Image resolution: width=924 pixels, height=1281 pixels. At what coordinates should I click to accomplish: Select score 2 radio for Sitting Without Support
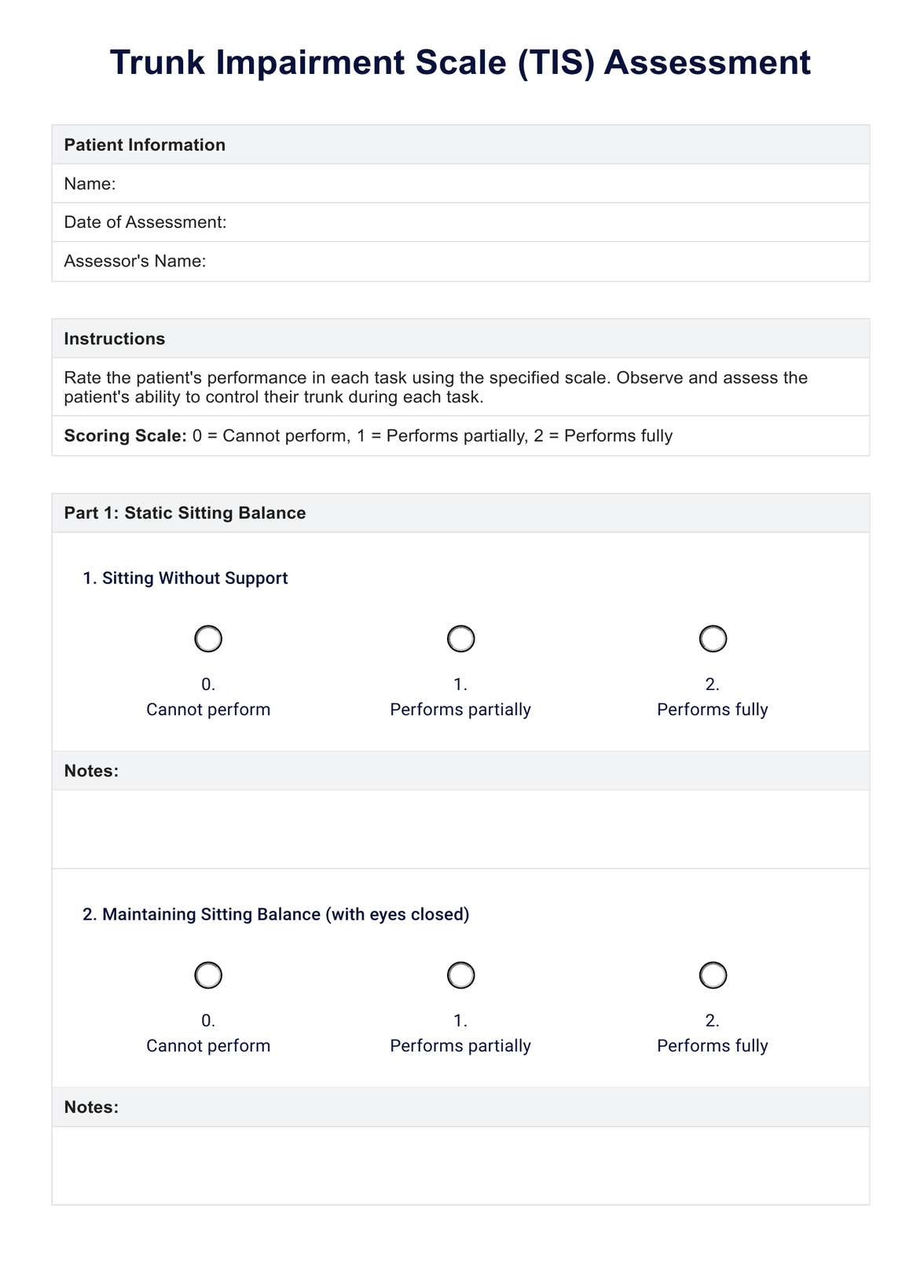(x=713, y=639)
